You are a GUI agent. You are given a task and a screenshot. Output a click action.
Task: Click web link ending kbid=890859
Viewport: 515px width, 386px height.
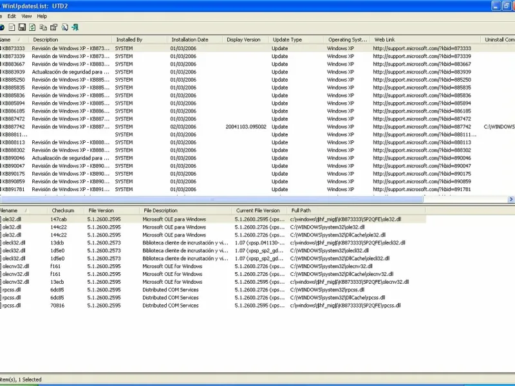[x=422, y=181]
